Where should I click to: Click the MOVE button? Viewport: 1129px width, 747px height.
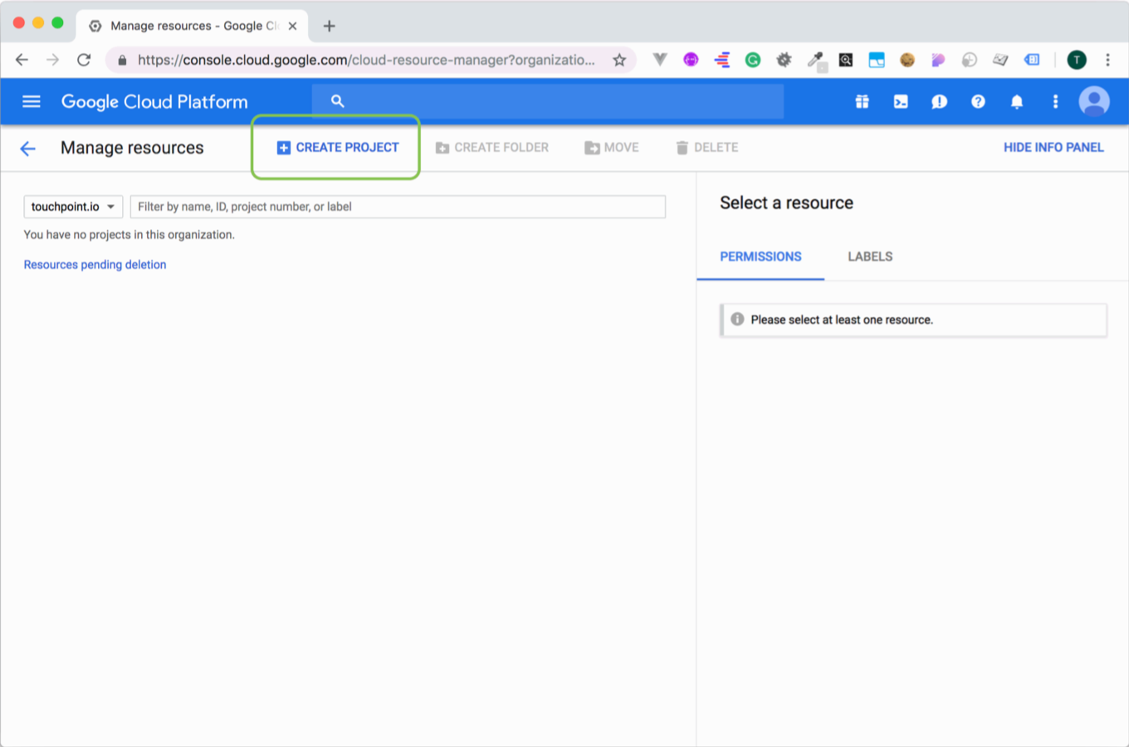click(x=612, y=148)
